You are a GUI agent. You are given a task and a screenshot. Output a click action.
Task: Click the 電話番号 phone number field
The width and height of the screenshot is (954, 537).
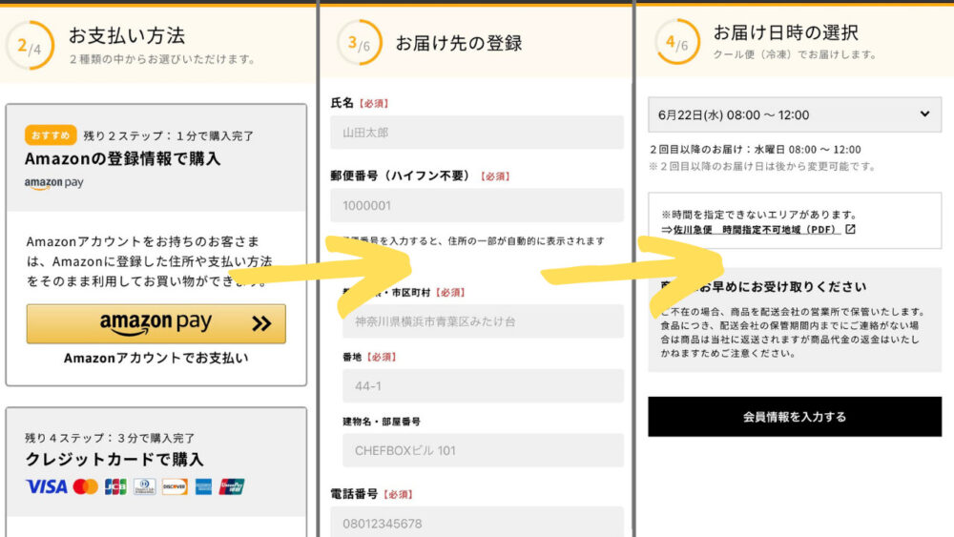point(477,522)
